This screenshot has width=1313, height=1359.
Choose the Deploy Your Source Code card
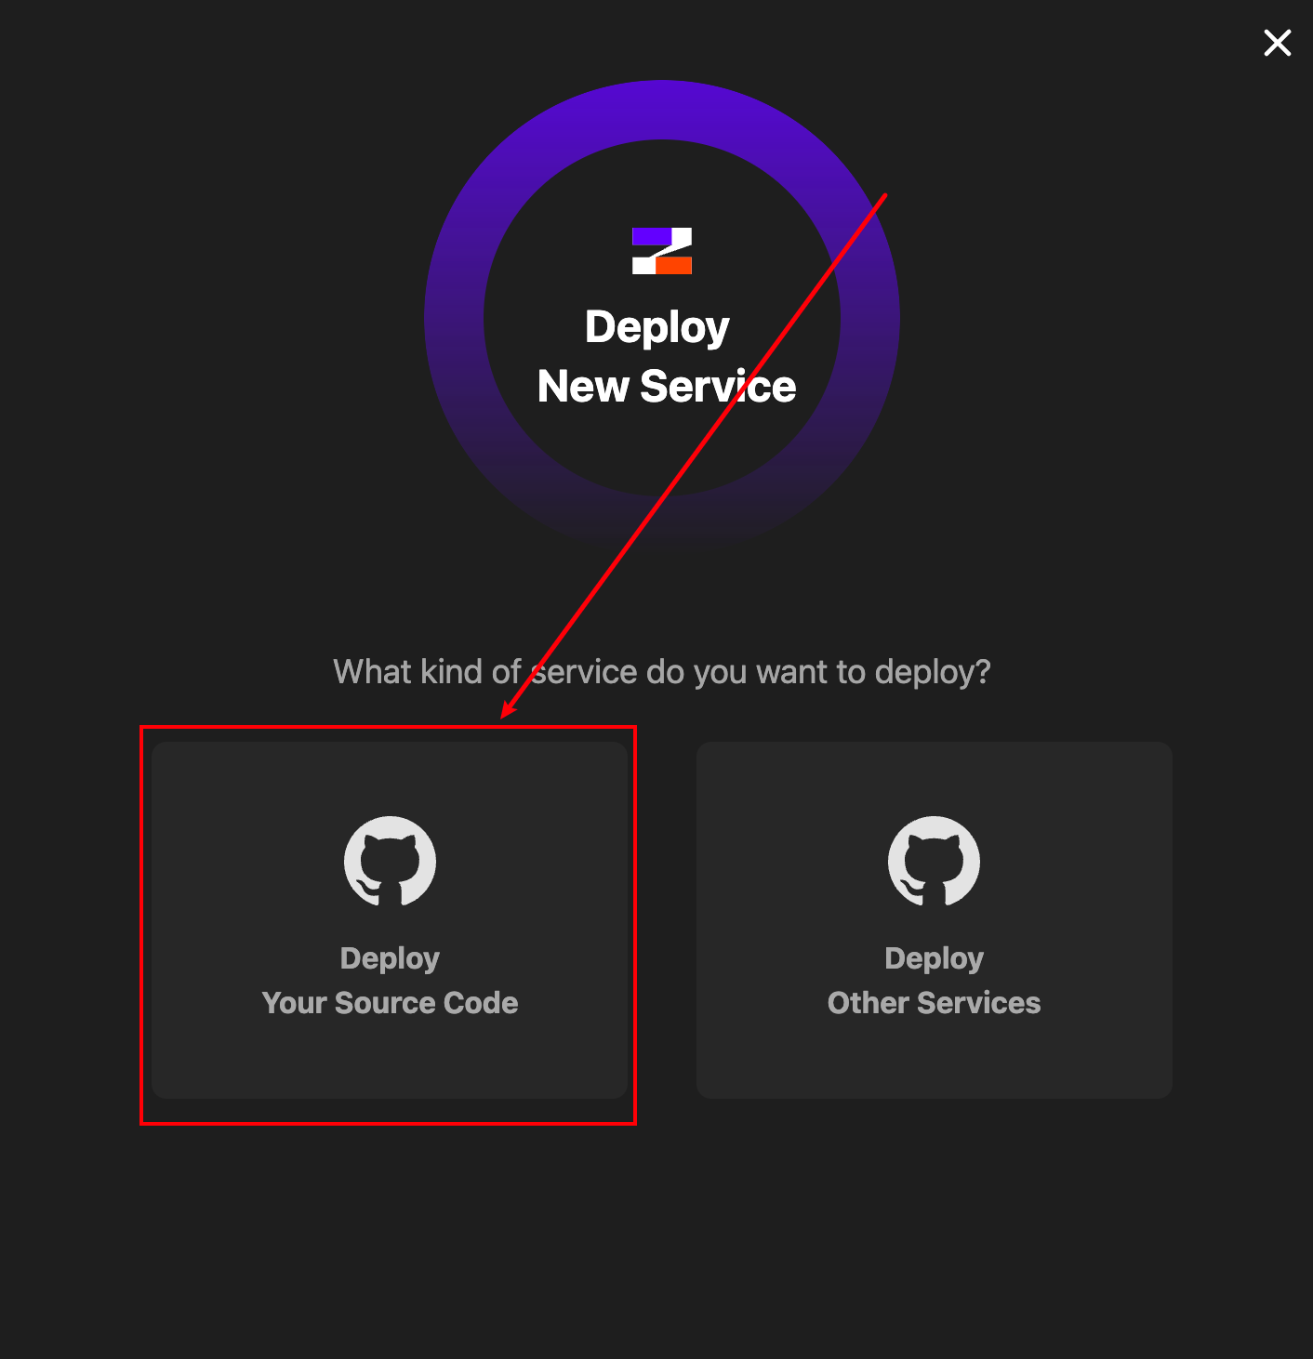[390, 920]
